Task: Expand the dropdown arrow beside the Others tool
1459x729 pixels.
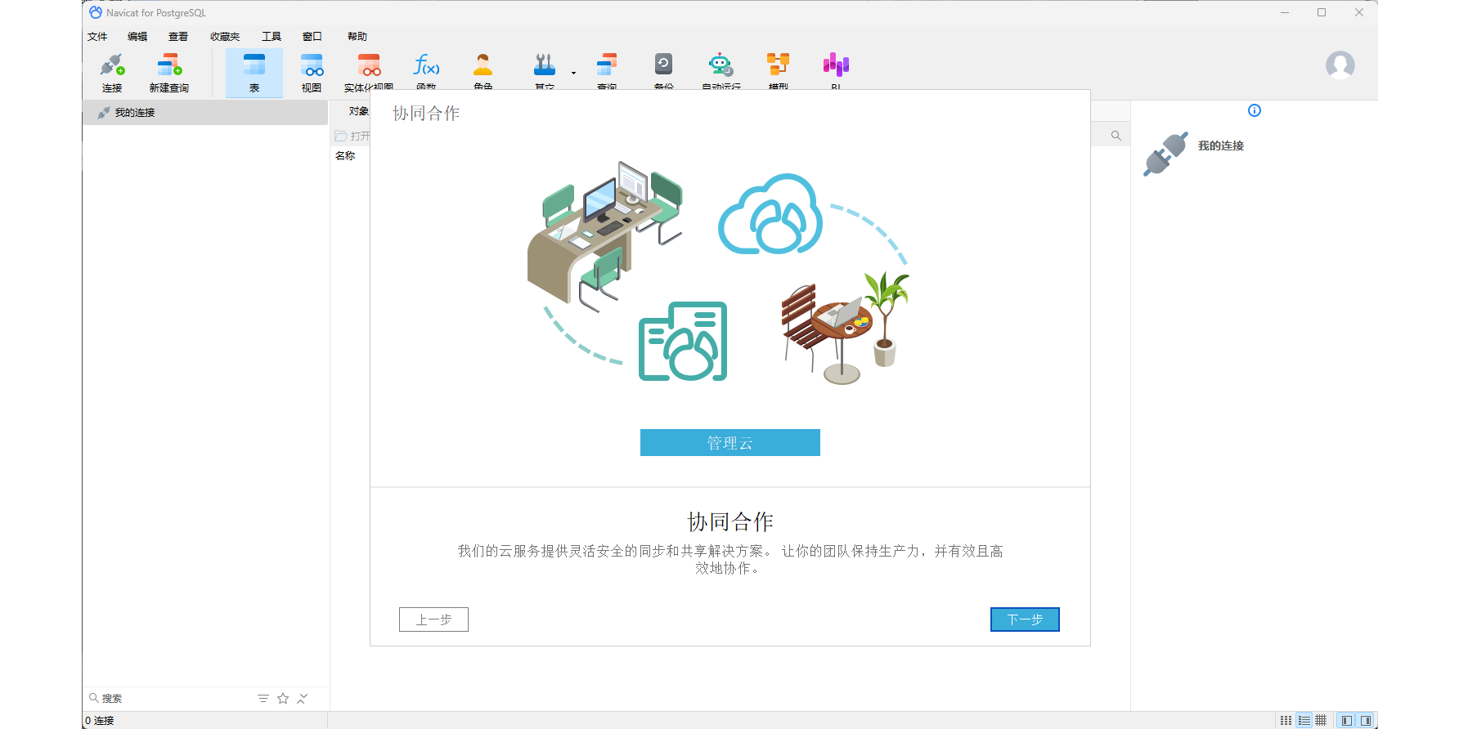Action: [573, 74]
